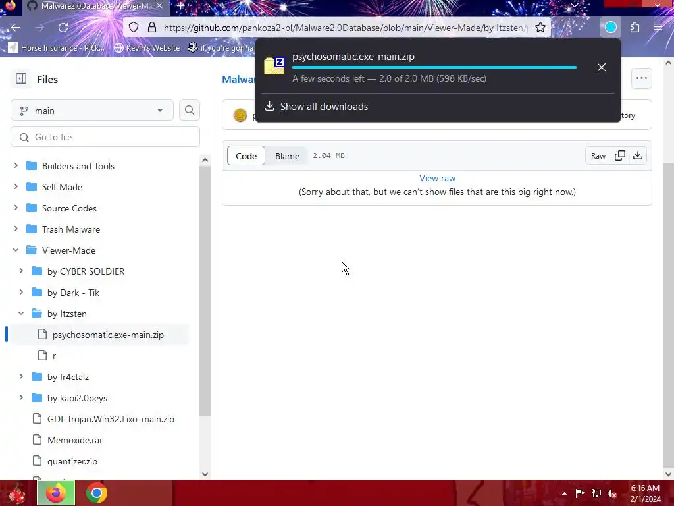Screen dimensions: 674x506
Task: Click the browser address bar URL
Action: 345,28
